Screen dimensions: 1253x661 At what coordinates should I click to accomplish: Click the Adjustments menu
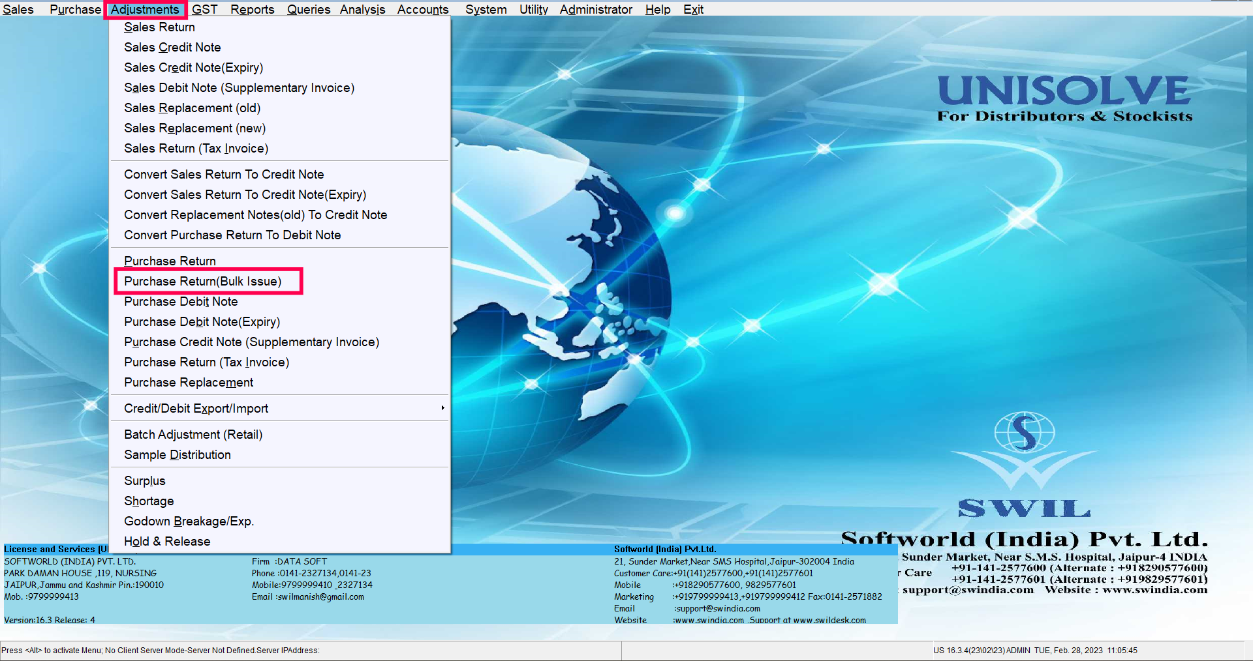(145, 9)
